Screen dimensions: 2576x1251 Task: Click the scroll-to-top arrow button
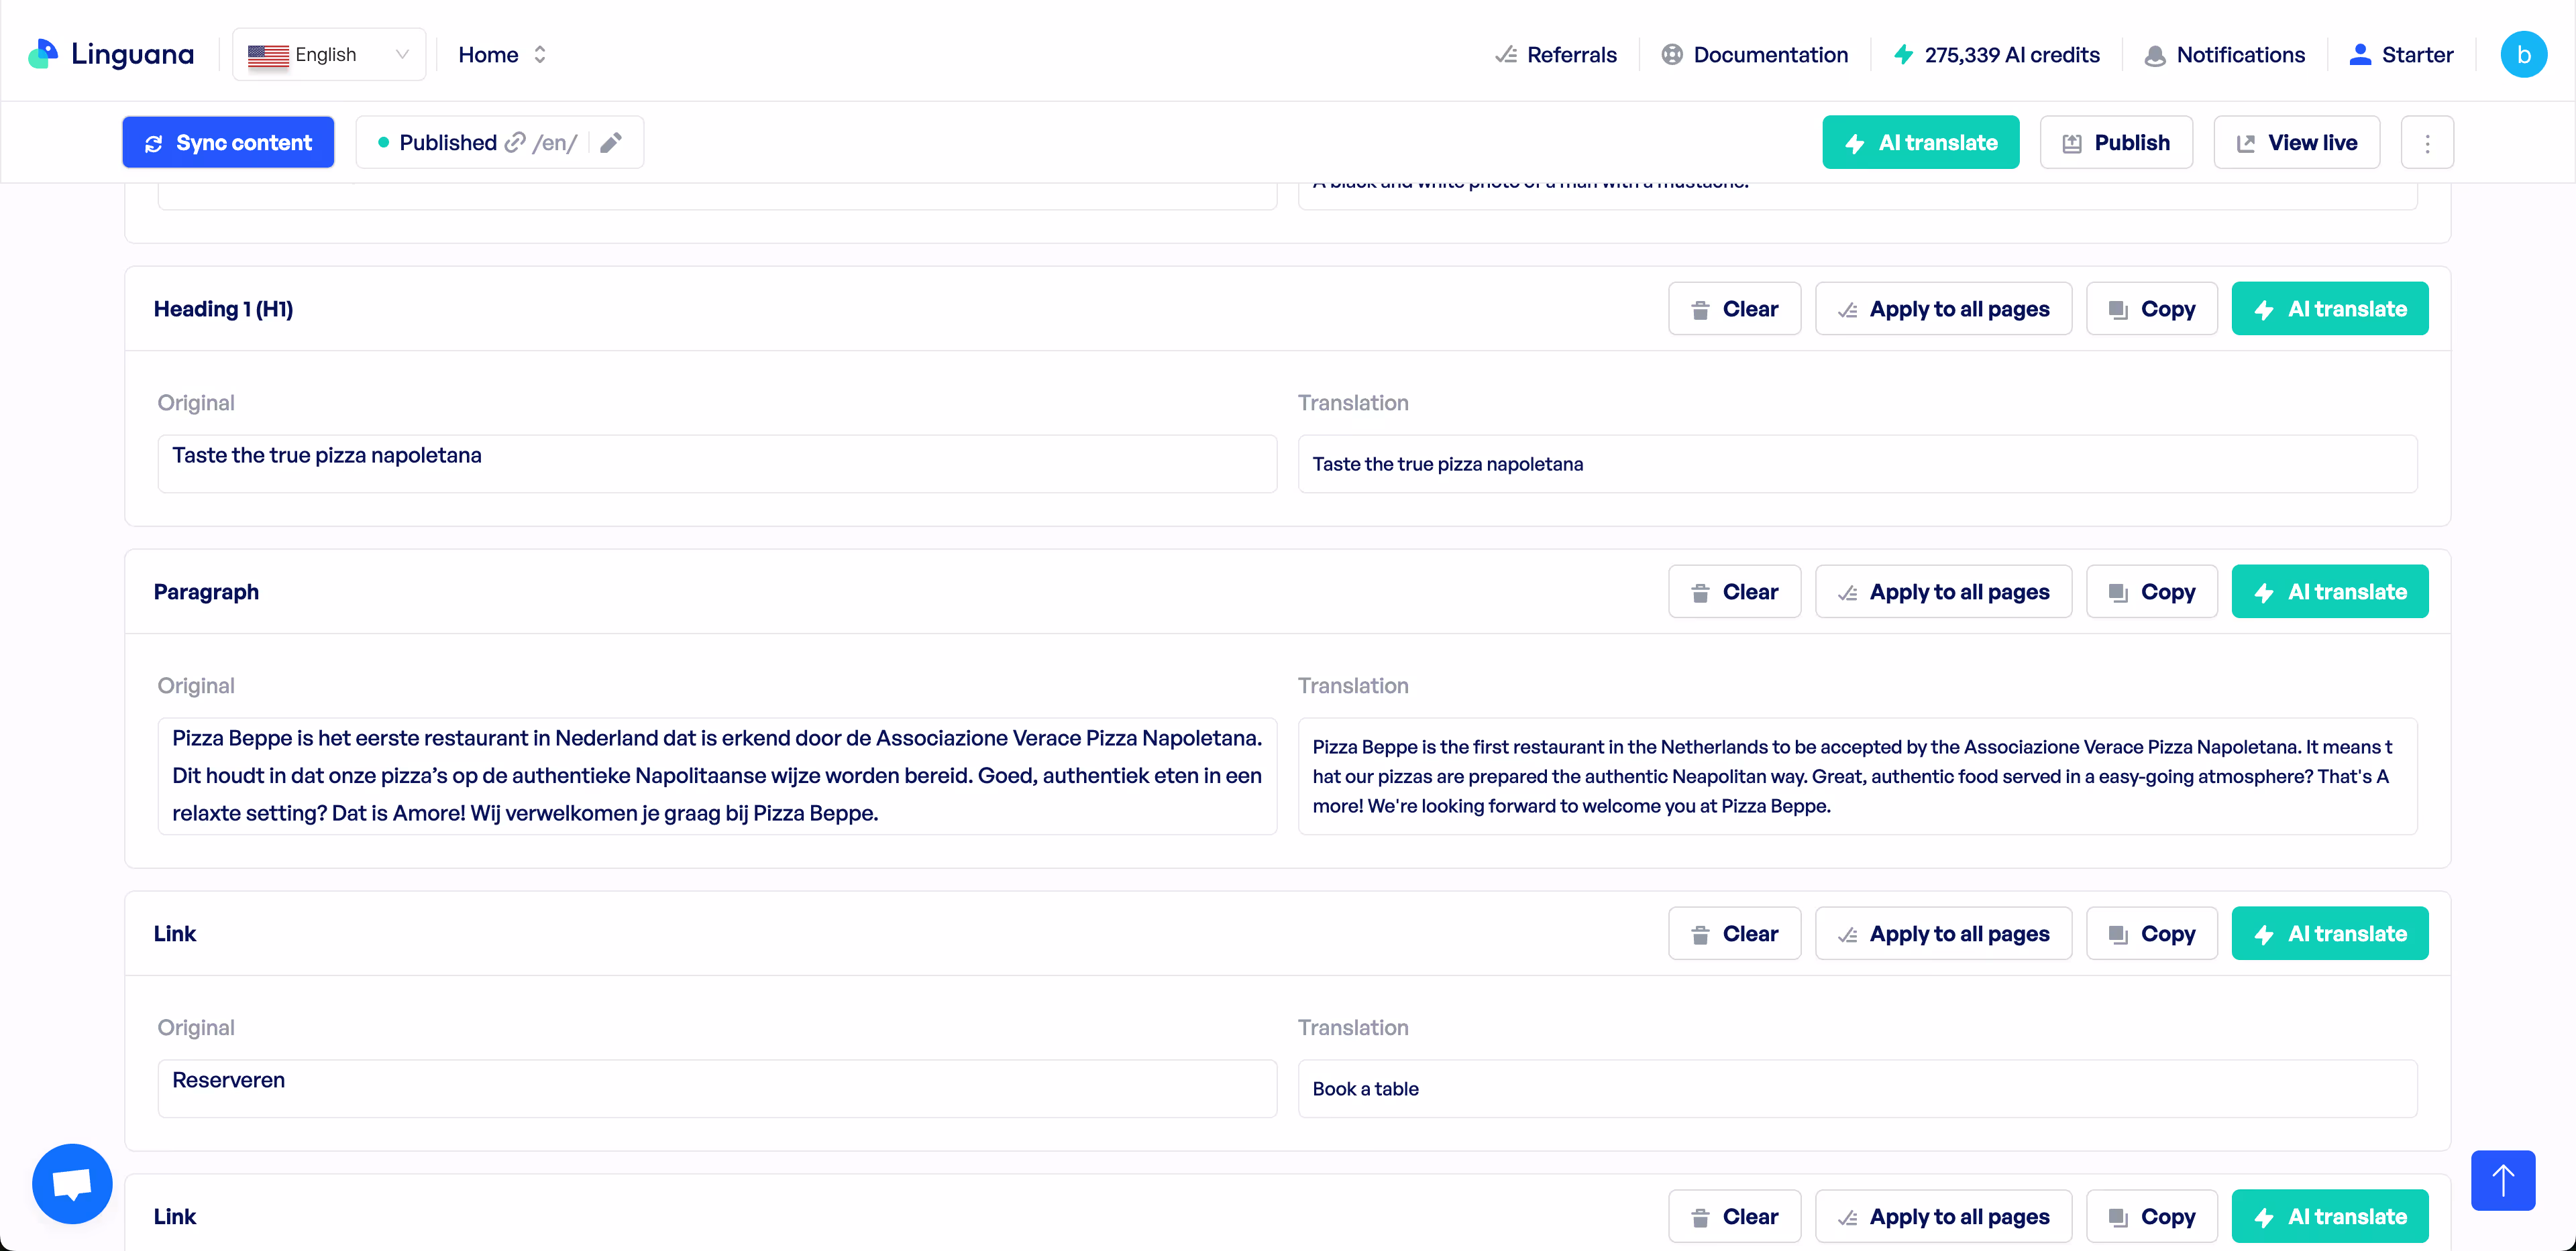[x=2502, y=1180]
